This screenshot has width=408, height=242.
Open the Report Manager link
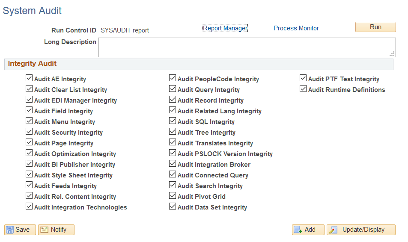225,28
